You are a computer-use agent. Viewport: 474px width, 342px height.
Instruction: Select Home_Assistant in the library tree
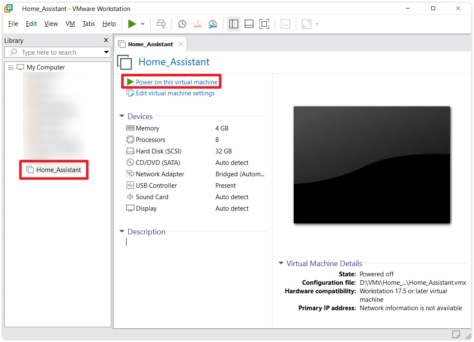tap(58, 170)
